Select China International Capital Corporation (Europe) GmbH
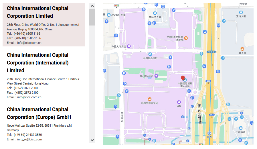Viewport: 257px width, 149px height. pos(44,124)
